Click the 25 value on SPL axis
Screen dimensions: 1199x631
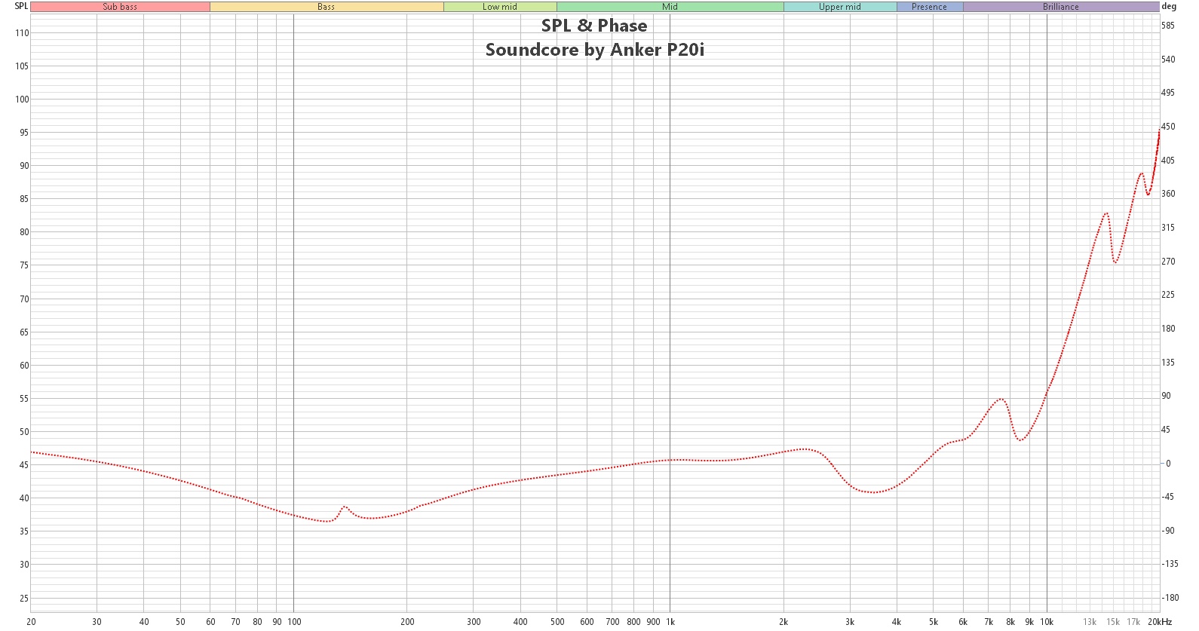point(24,599)
